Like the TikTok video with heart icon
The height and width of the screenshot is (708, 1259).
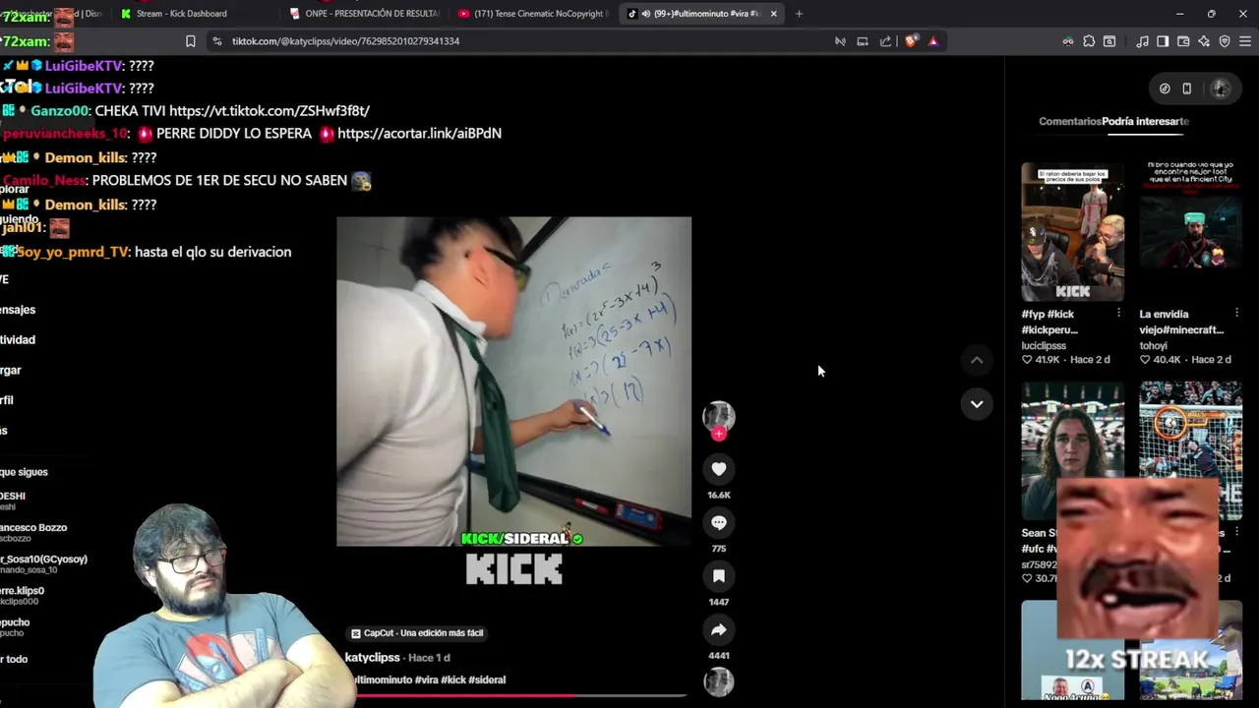719,470
